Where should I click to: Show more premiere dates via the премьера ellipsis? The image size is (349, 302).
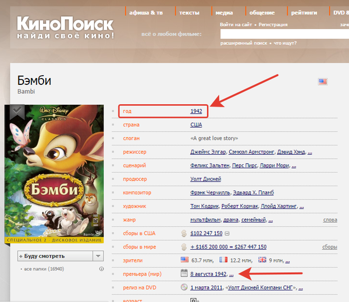point(232,274)
